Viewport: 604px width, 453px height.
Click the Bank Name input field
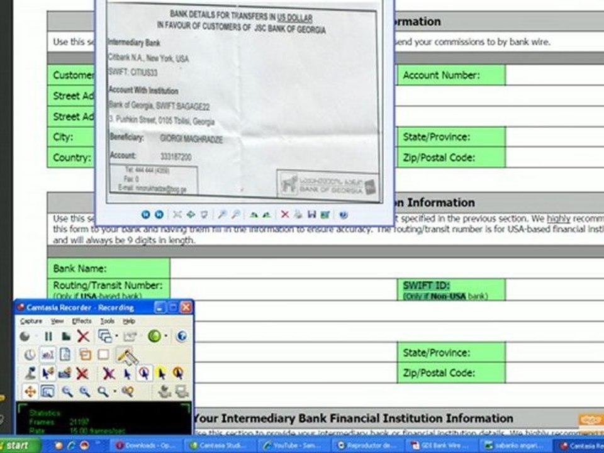click(387, 268)
